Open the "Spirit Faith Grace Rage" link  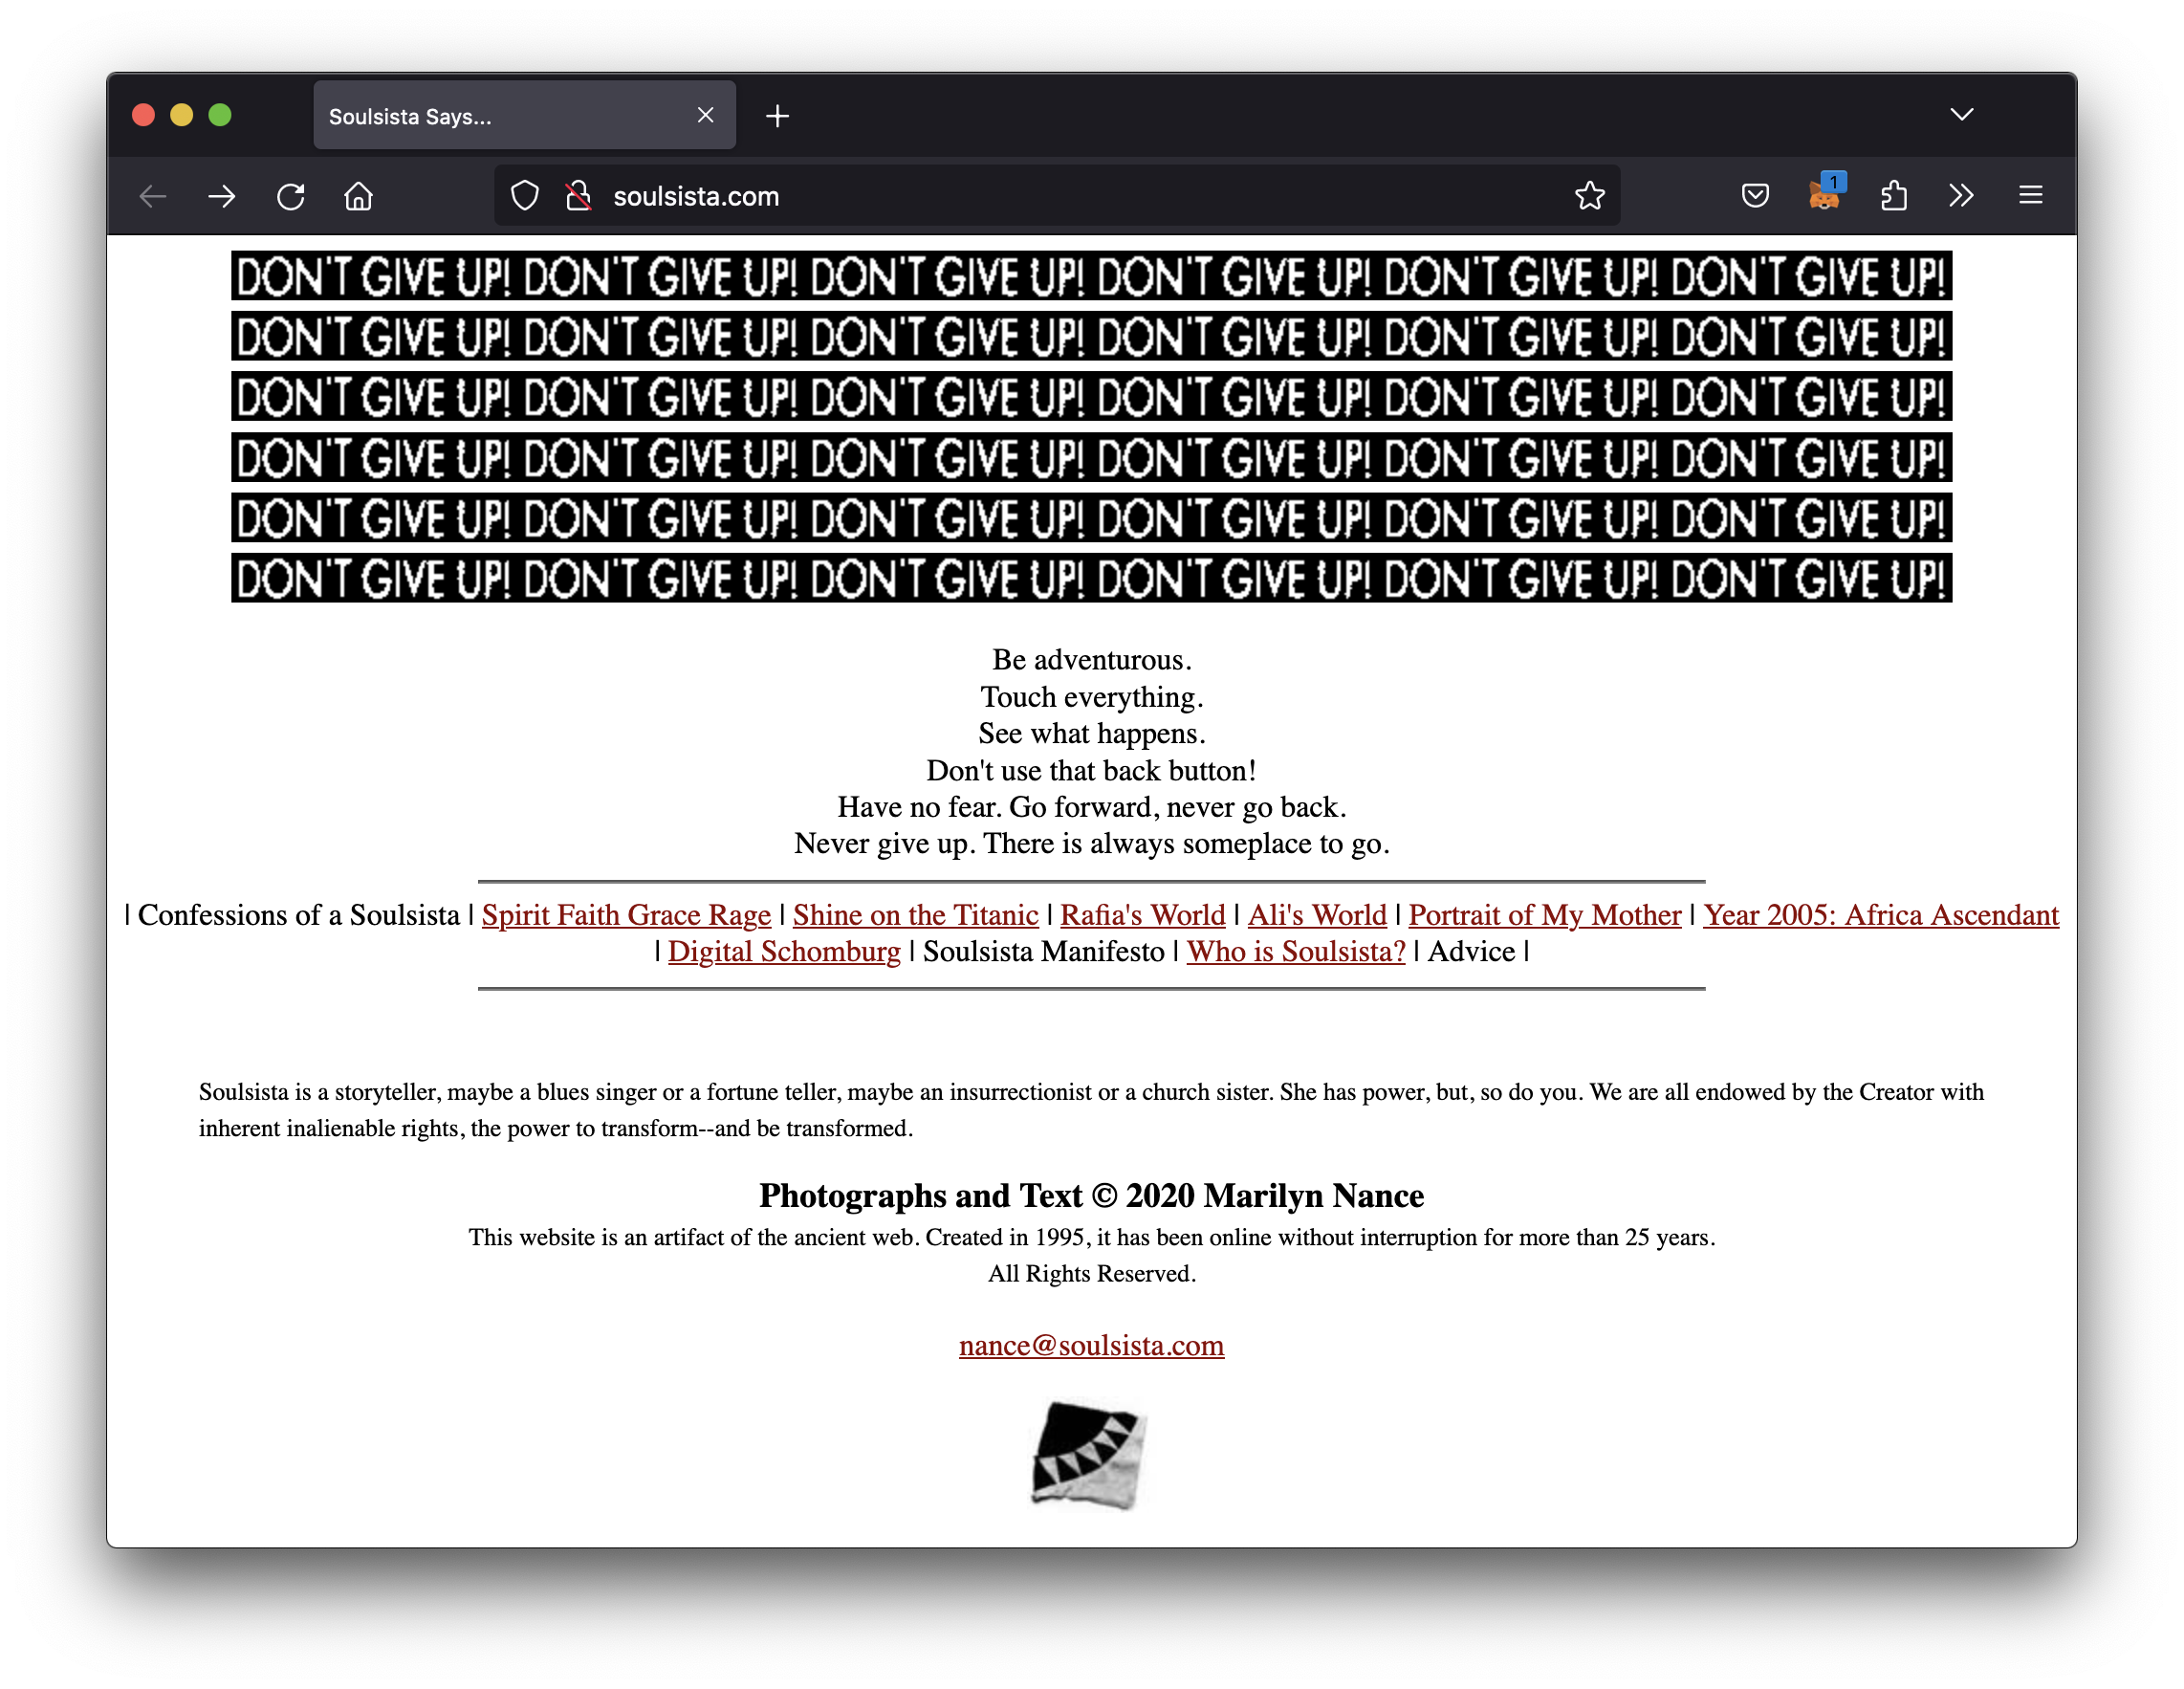[x=624, y=912]
